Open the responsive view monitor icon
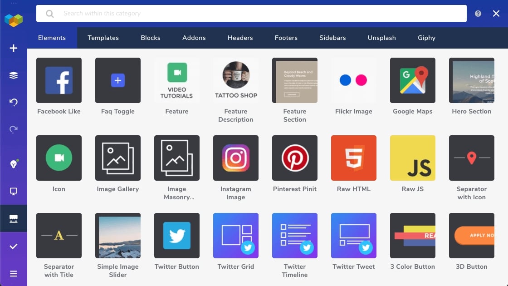 point(13,191)
